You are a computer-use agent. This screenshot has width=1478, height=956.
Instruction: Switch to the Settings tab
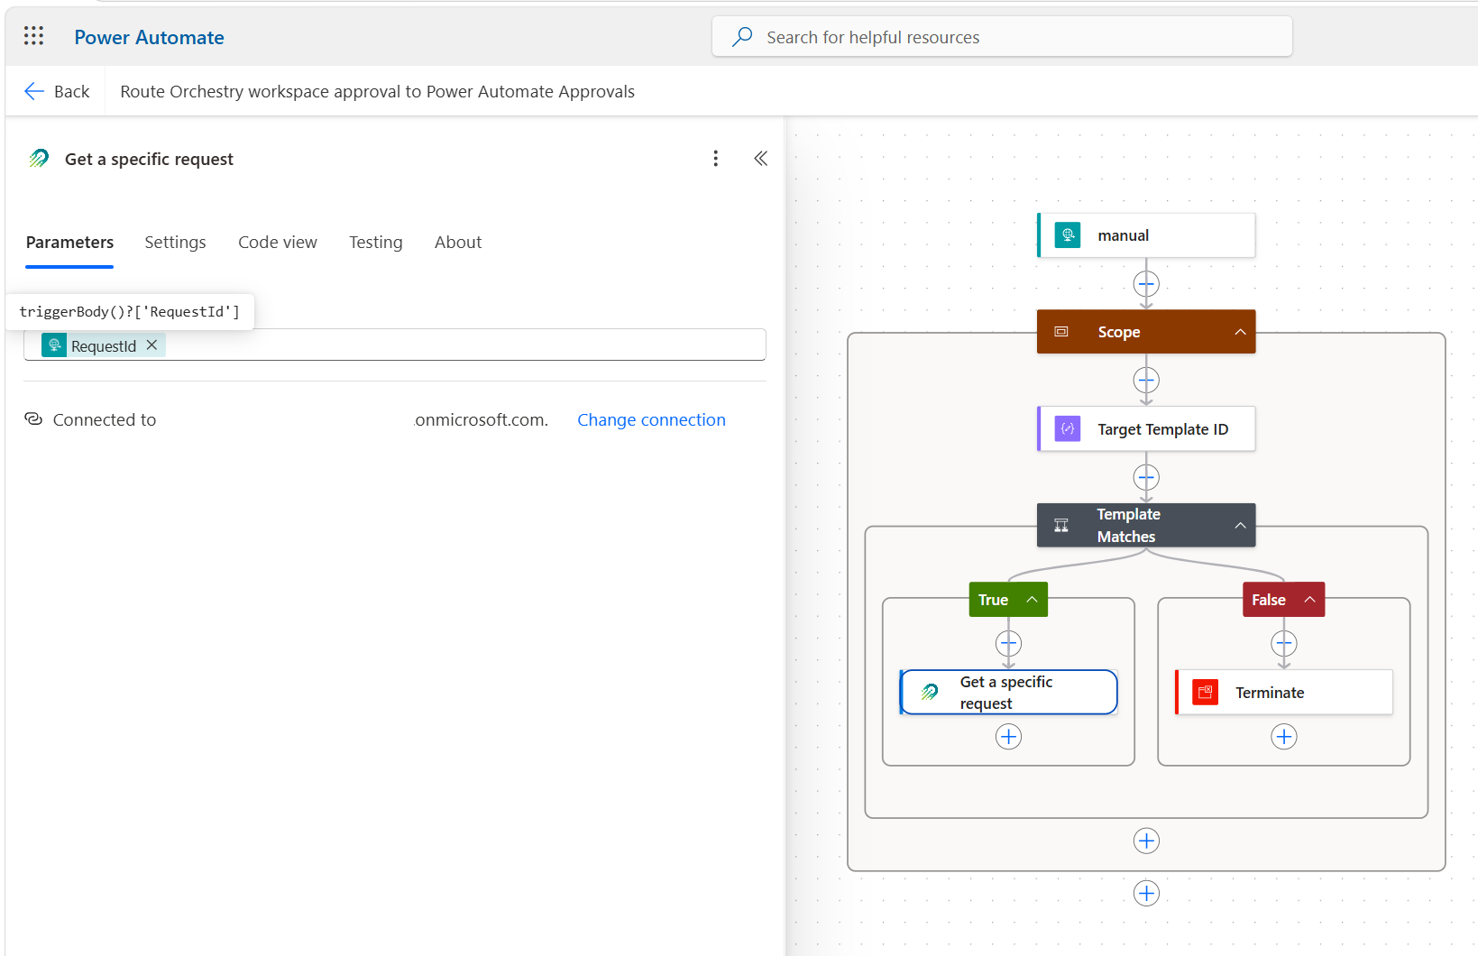tap(175, 242)
